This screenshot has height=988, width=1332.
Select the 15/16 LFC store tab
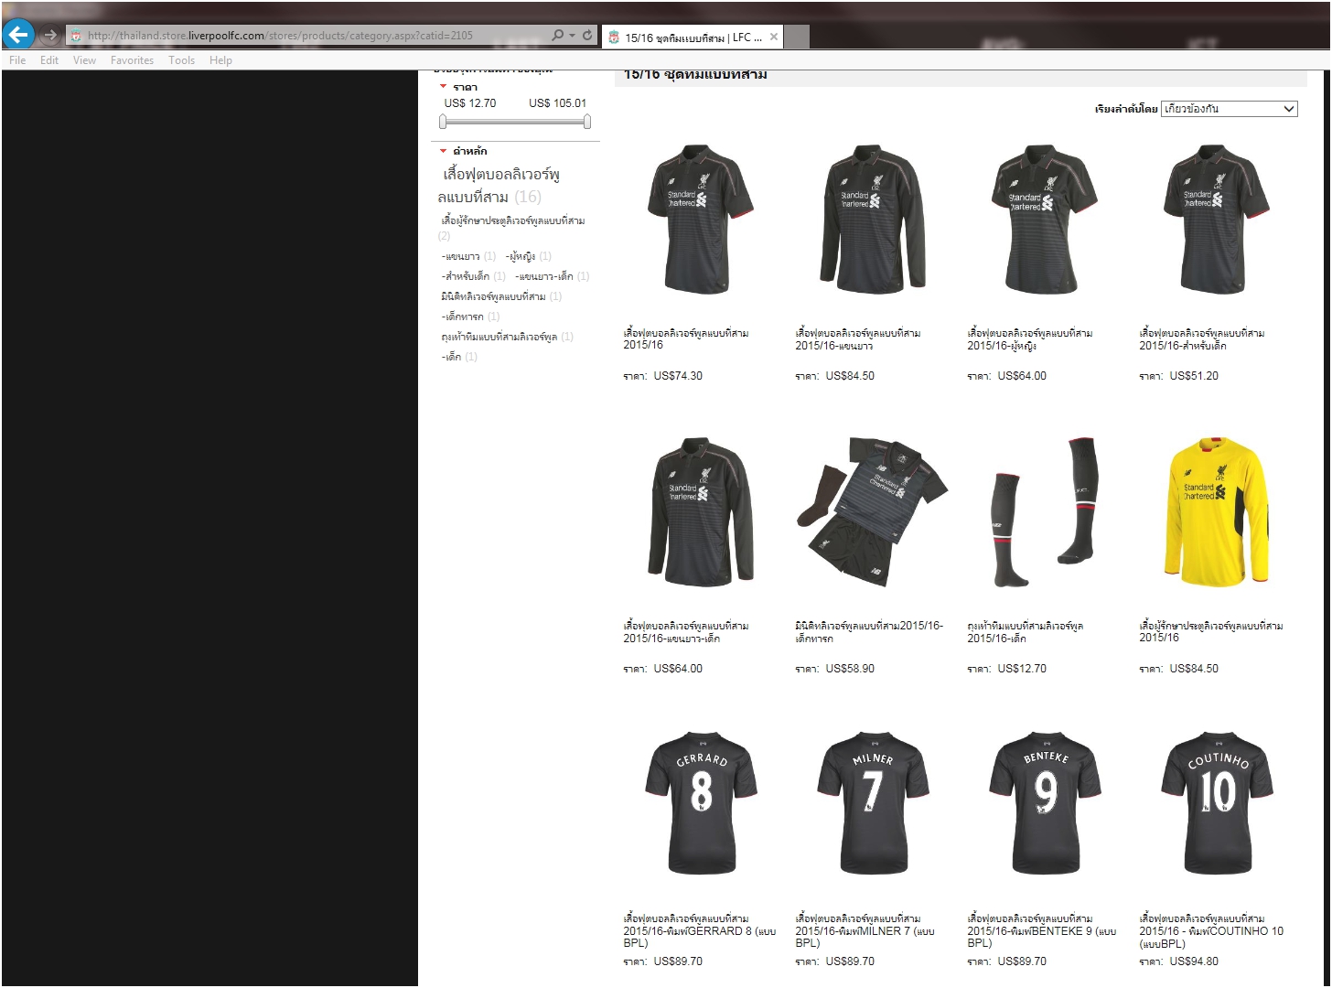coord(693,38)
